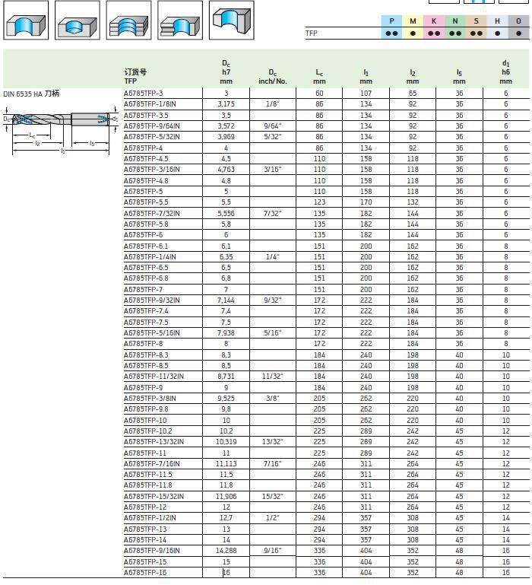Click the l1 mm column header
Image resolution: width=532 pixels, height=585 pixels.
(366, 77)
